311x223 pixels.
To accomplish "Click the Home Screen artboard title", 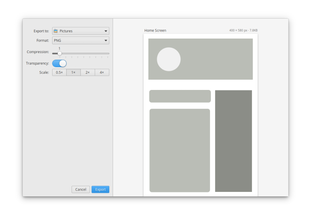I will [155, 31].
